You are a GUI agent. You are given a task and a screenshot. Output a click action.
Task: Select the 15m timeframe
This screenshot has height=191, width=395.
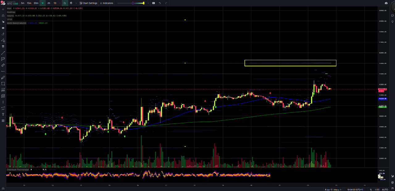[x=29, y=3]
